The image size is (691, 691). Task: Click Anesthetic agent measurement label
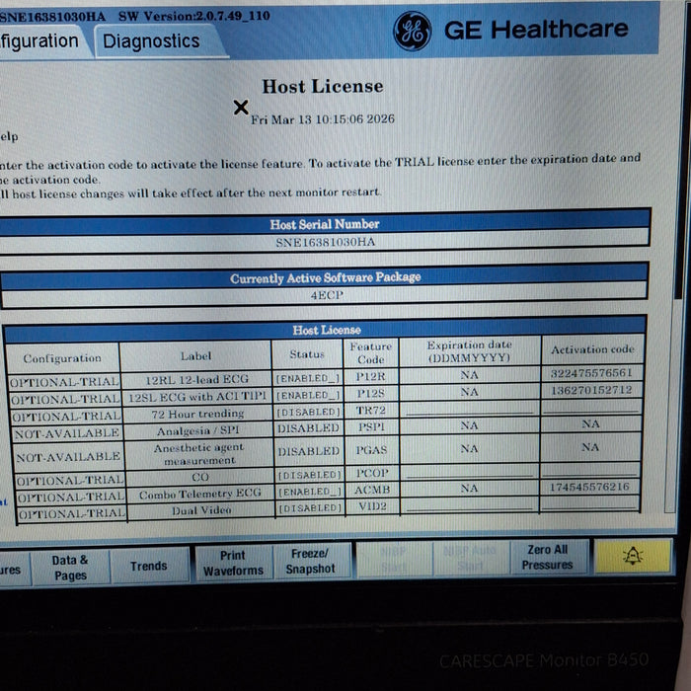tap(199, 454)
